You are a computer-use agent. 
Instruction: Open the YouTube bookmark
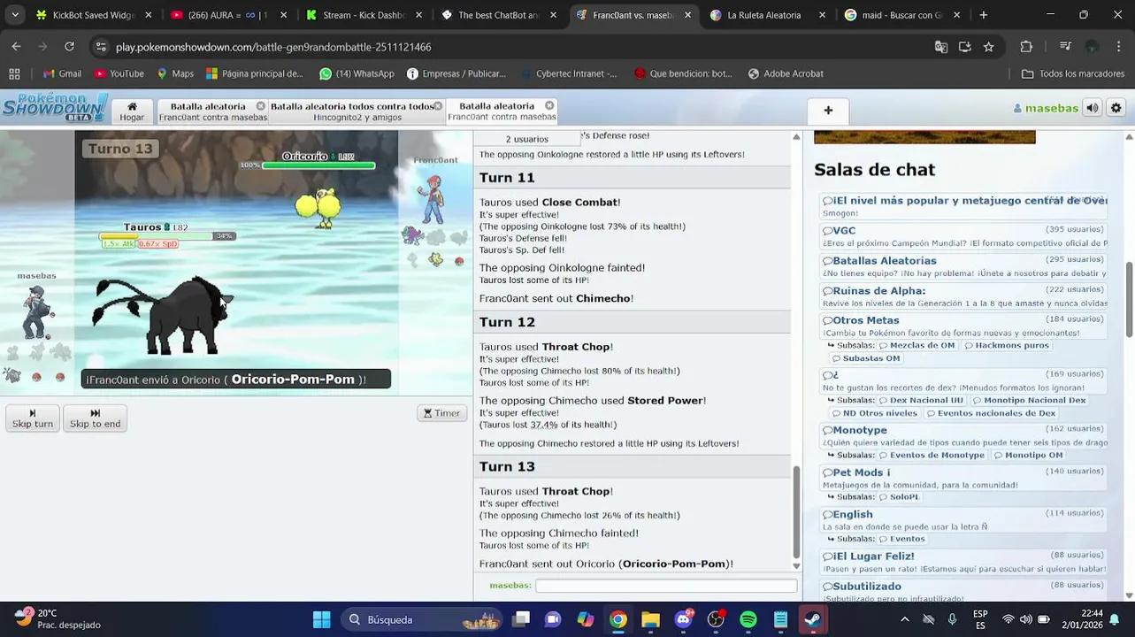click(119, 73)
